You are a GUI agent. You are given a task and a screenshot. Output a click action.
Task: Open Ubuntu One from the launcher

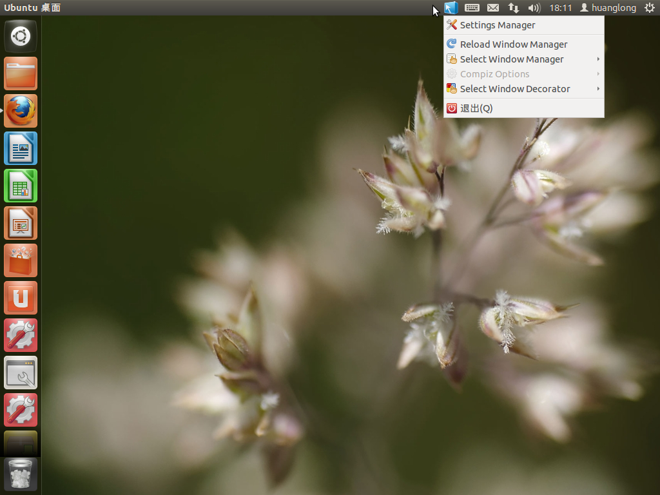[x=21, y=298]
